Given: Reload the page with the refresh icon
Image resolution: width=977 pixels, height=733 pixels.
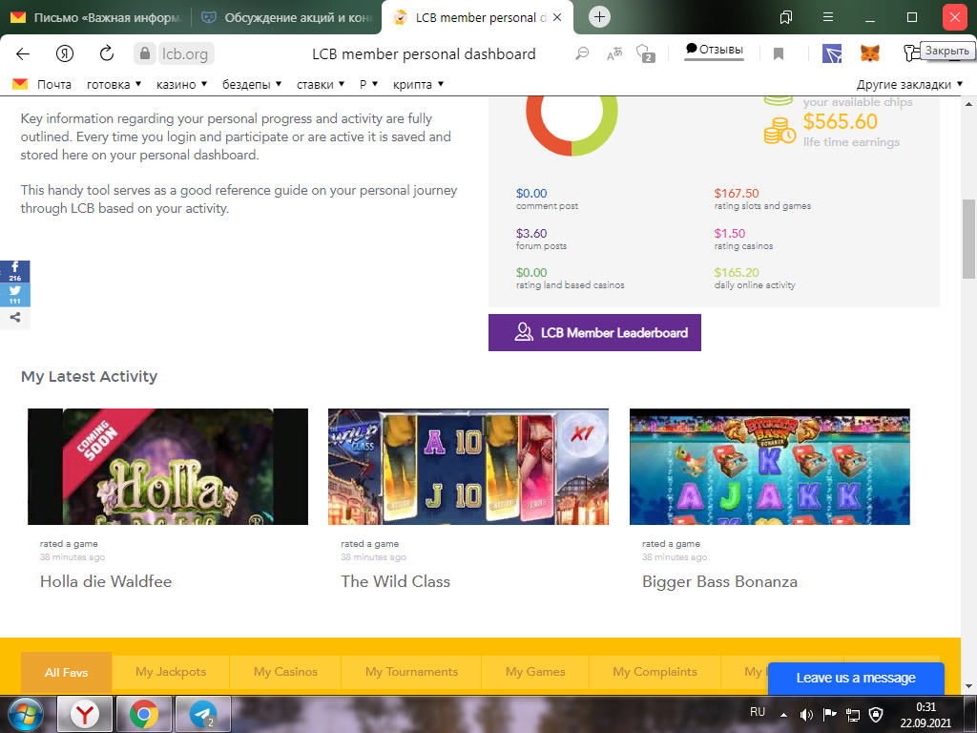Looking at the screenshot, I should pos(107,53).
